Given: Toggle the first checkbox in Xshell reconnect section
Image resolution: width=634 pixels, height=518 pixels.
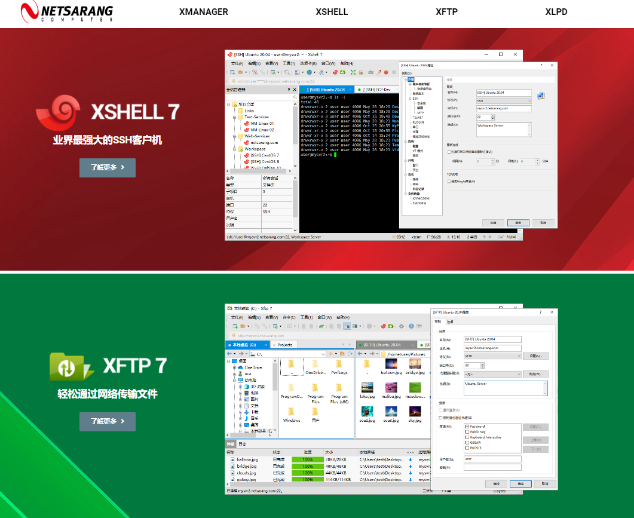Looking at the screenshot, I should click(x=449, y=152).
